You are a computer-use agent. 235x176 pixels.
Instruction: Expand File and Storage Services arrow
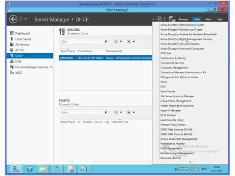coord(51,67)
